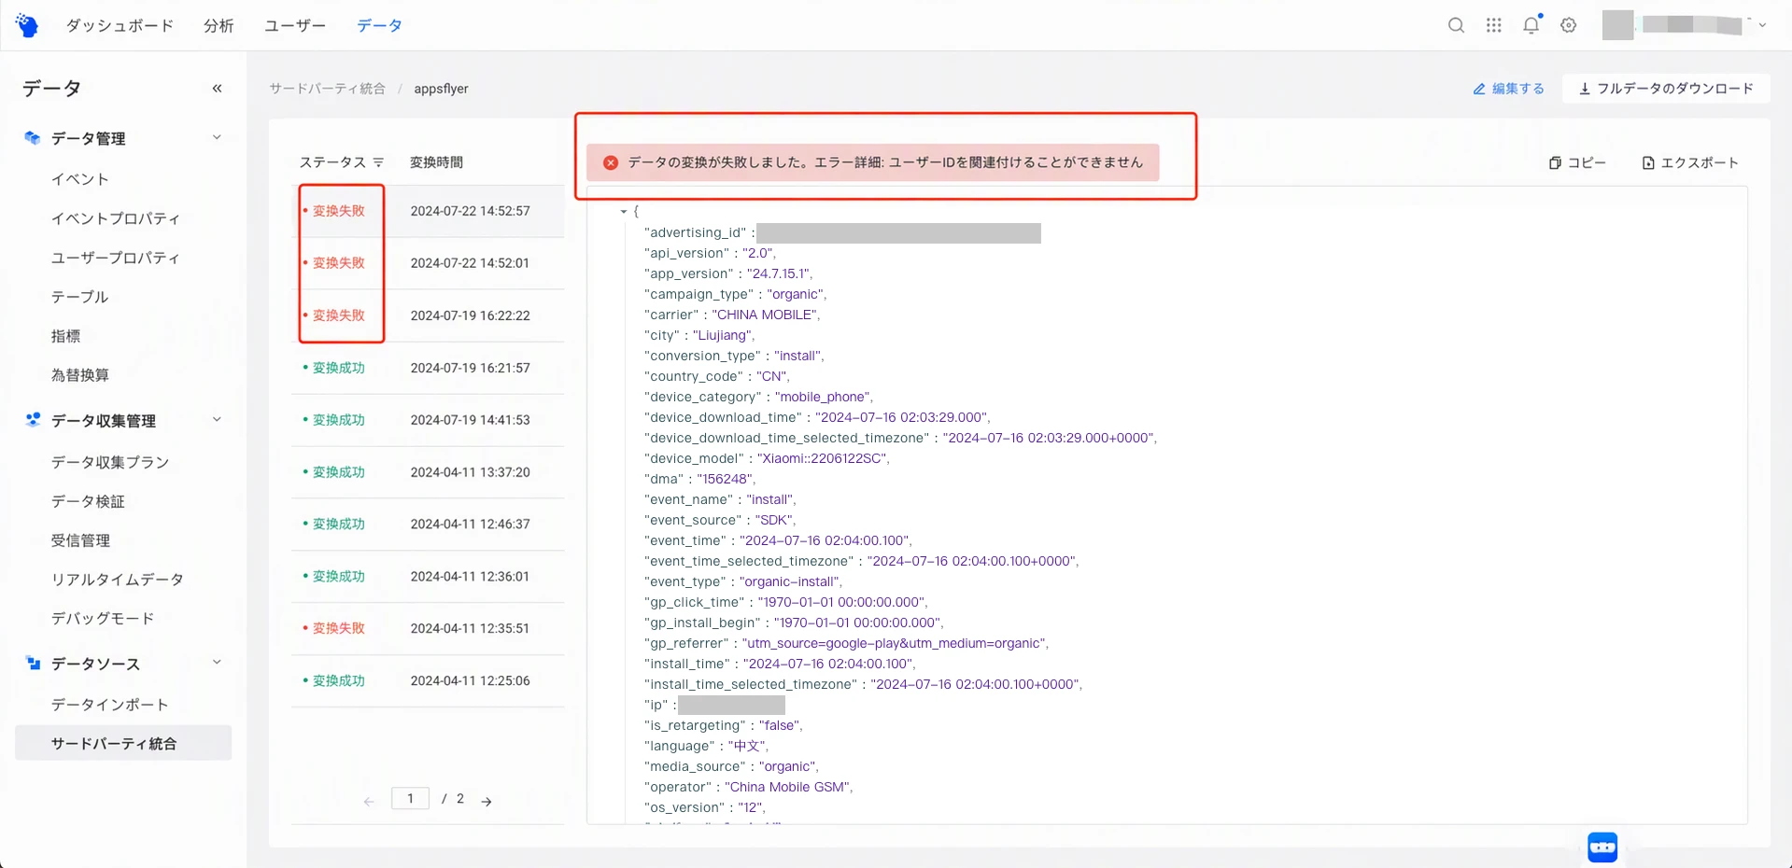The image size is (1792, 868).
Task: Select the row dated 2024-04-11 12:25:06
Action: coord(428,680)
